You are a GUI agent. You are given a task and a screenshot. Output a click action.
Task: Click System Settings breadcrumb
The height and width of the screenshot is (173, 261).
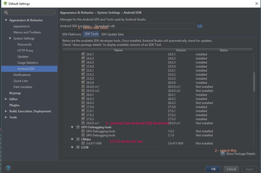pyautogui.click(x=109, y=13)
